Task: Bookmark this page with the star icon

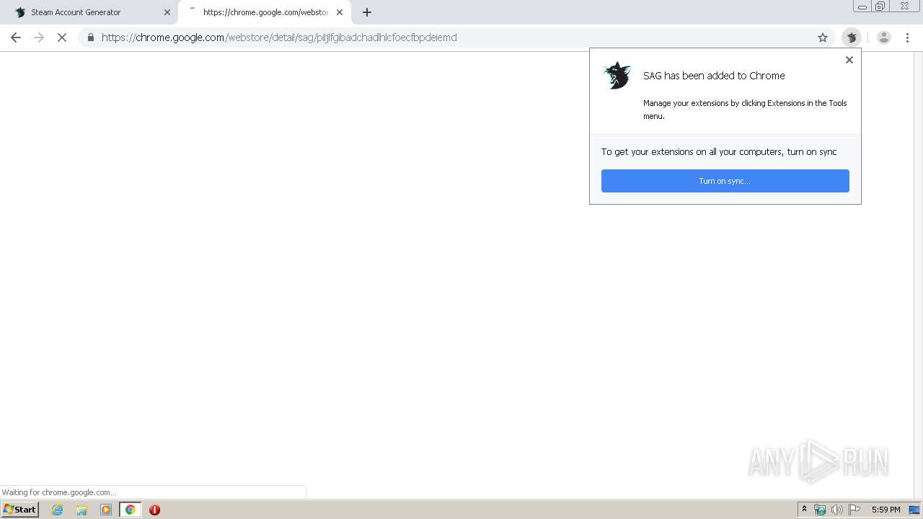Action: pos(823,37)
